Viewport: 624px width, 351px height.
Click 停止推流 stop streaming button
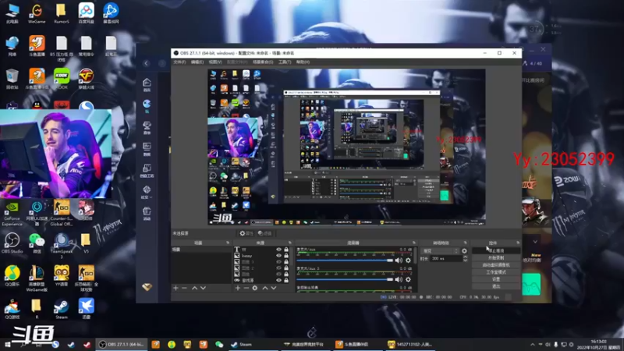click(496, 250)
